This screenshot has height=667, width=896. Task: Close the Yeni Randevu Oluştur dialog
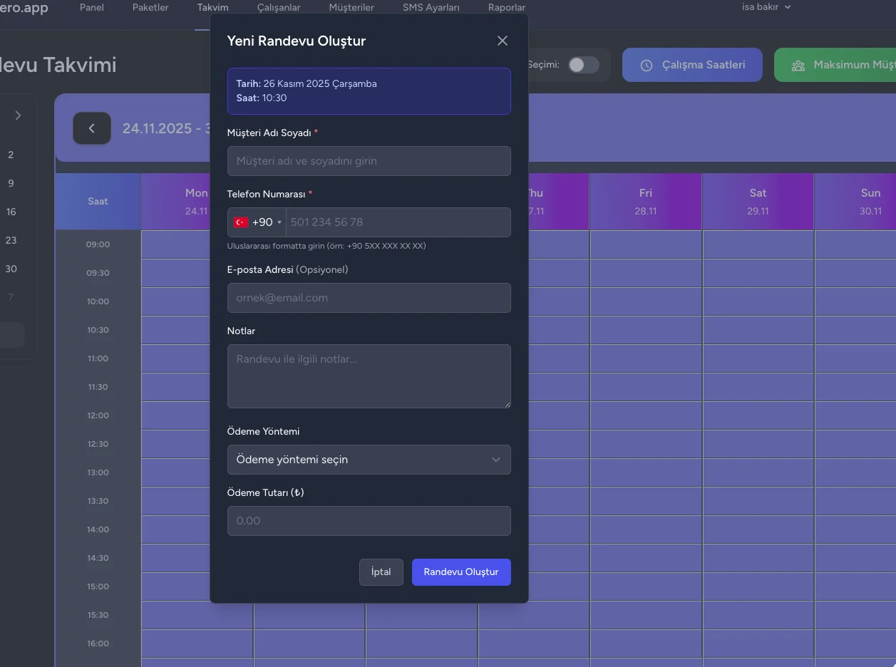coord(503,41)
